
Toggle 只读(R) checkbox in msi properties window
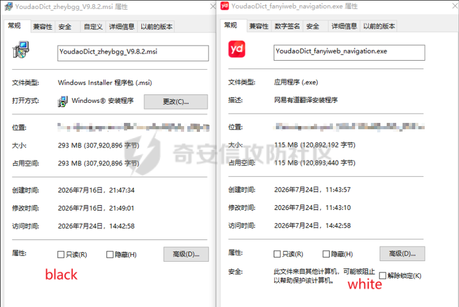click(61, 255)
